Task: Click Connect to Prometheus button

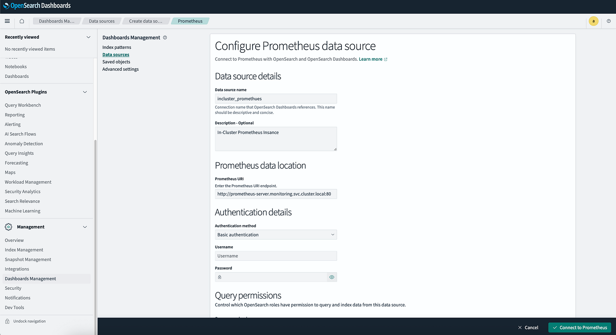Action: pyautogui.click(x=580, y=328)
